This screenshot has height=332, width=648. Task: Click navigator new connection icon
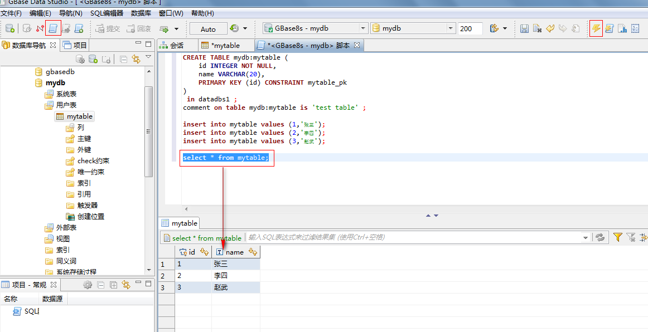(93, 59)
